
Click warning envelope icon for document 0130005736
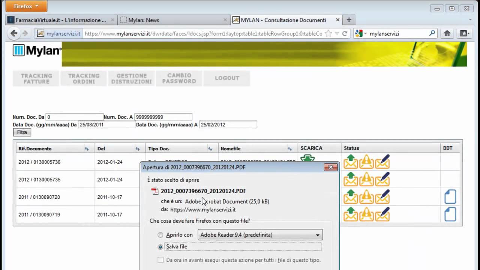[366, 162]
